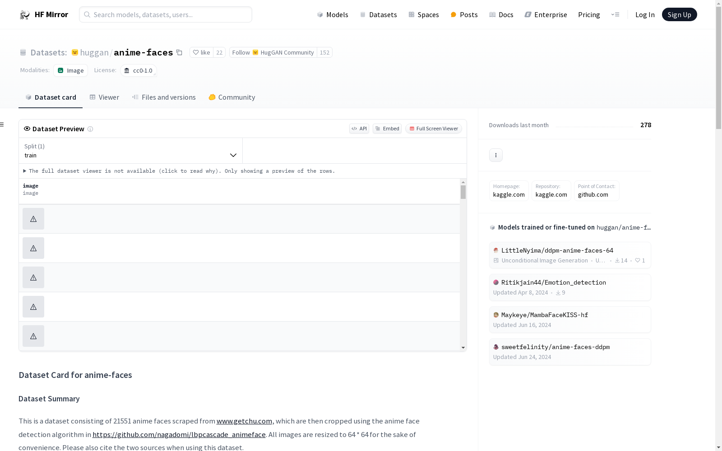Open Models in top navigation

[x=333, y=14]
